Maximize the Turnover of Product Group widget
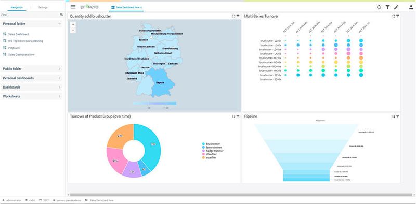The image size is (416, 204). point(233,116)
